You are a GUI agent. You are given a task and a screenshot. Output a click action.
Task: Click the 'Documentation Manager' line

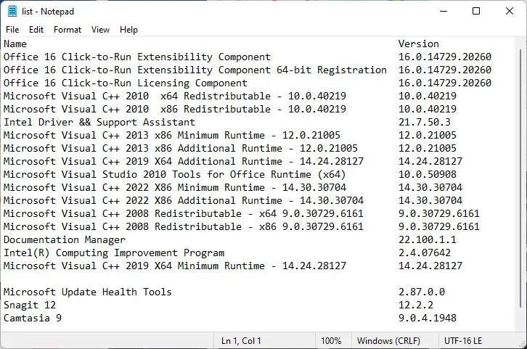click(x=64, y=240)
